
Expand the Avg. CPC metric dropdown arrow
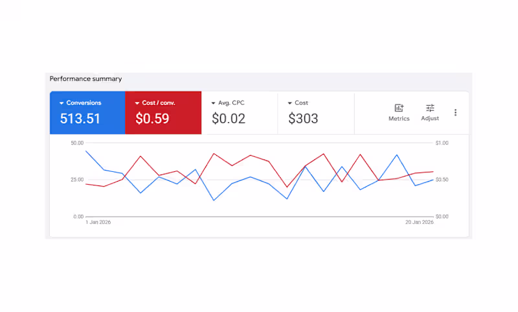pyautogui.click(x=214, y=103)
